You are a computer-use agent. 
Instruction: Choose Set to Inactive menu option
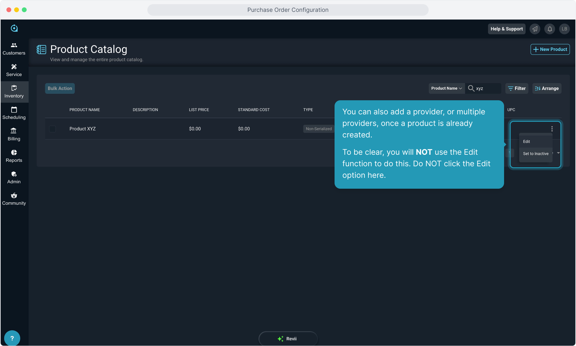[536, 154]
